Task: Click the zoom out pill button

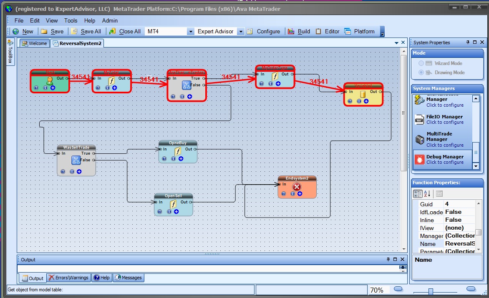Action: (398, 289)
